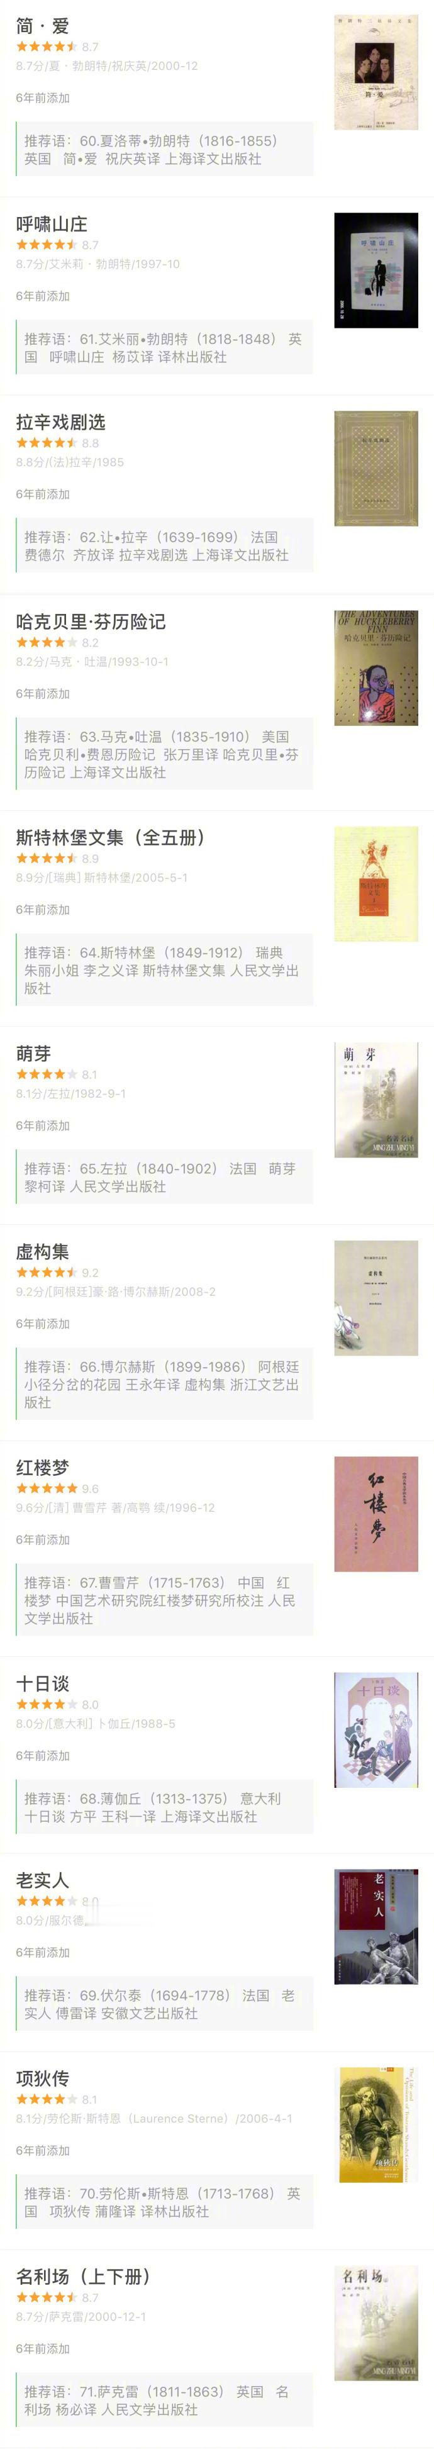Open the 简·爱 recommendation note box

(164, 149)
